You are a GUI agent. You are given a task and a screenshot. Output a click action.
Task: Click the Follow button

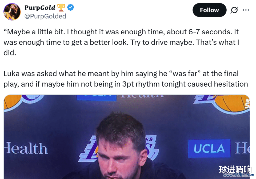click(209, 10)
